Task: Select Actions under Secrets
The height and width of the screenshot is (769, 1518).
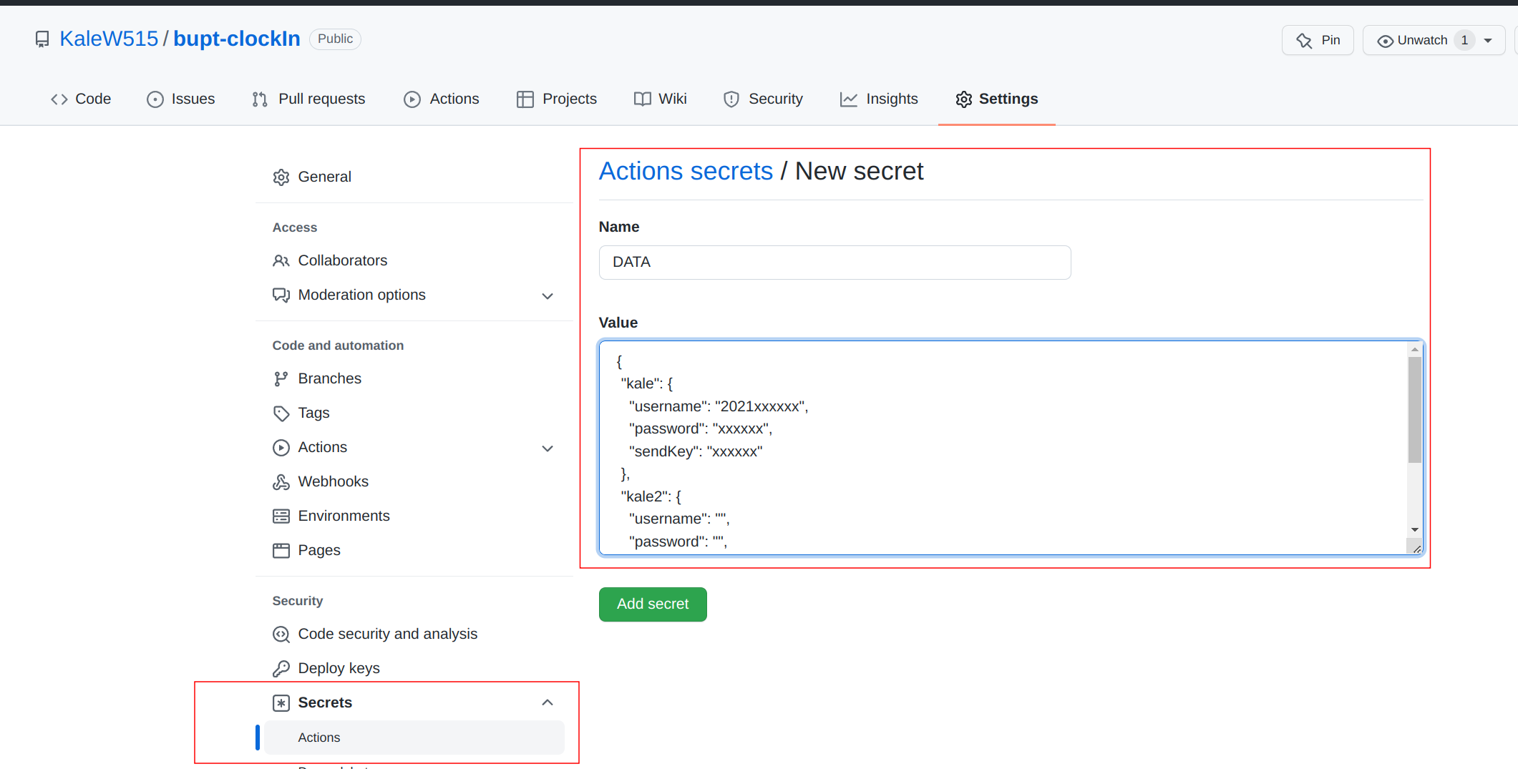Action: click(x=414, y=738)
